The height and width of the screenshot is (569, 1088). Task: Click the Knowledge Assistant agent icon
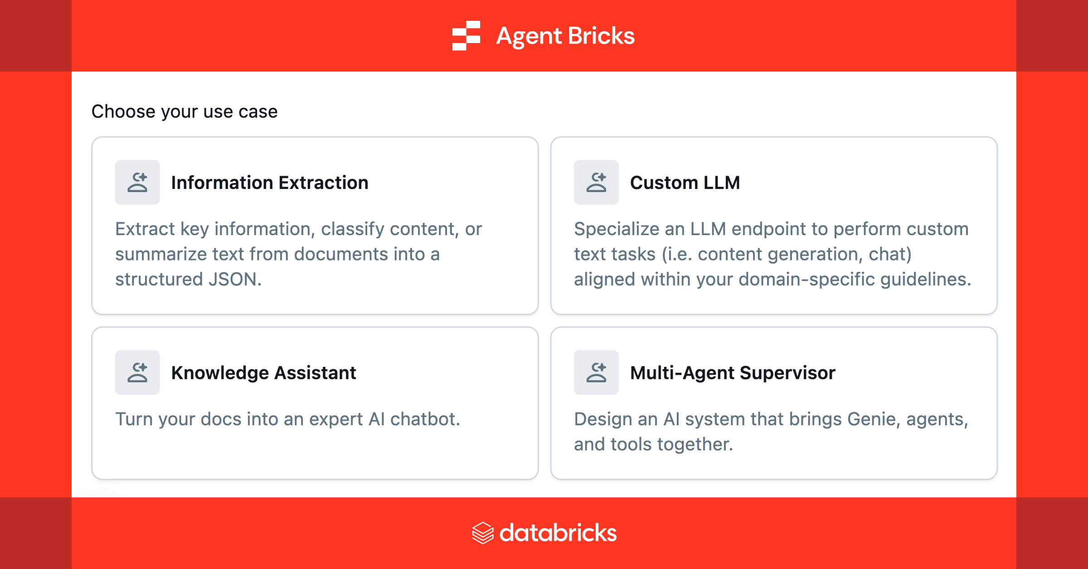pos(137,372)
